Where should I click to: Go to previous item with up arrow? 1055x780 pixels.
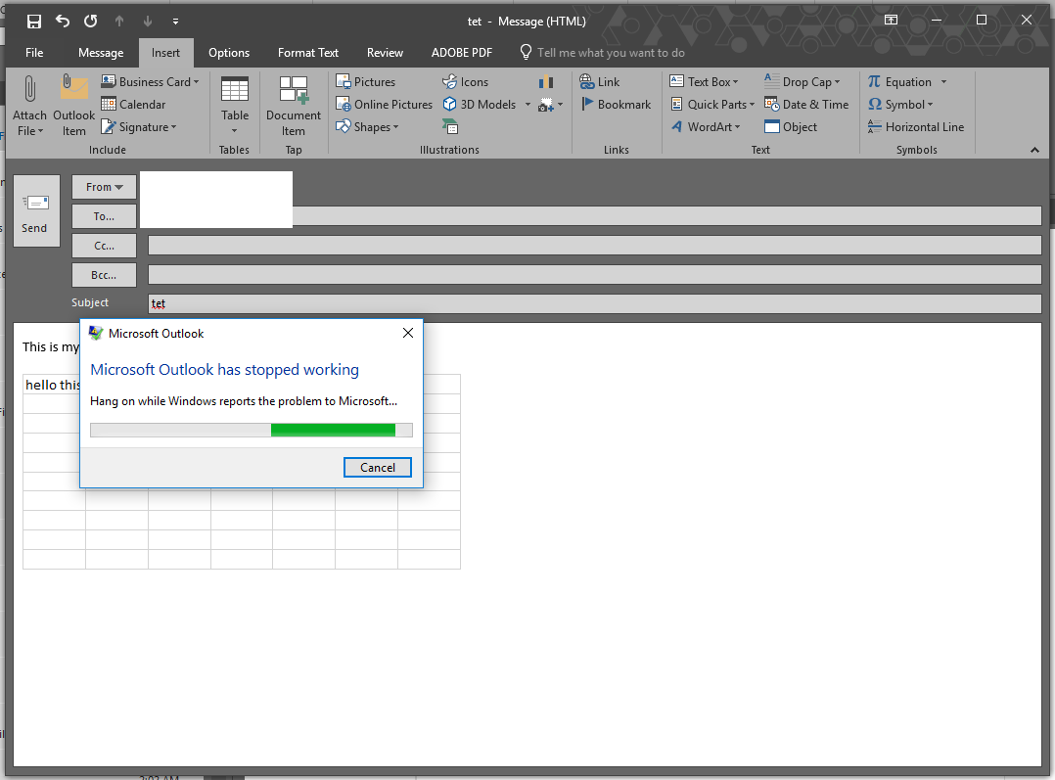coord(119,22)
